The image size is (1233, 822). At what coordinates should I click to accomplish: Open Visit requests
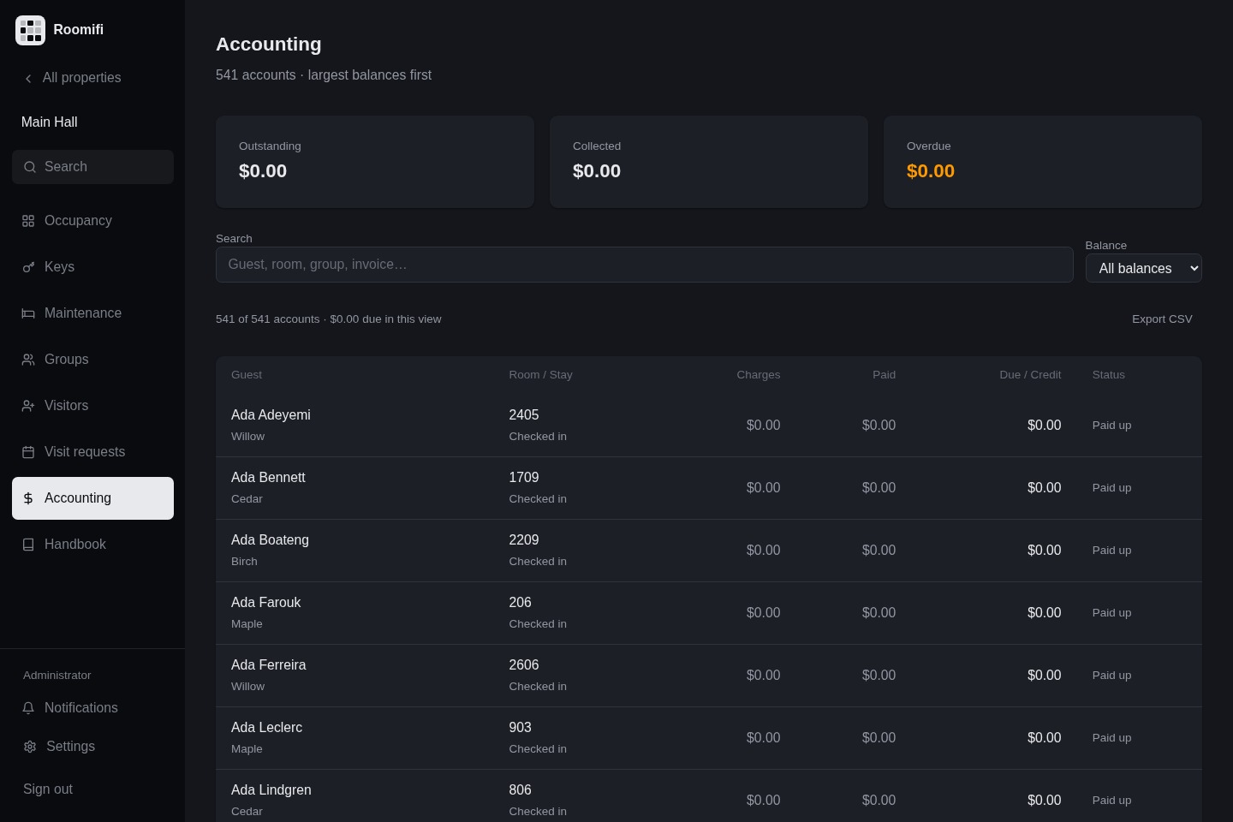[x=92, y=452]
